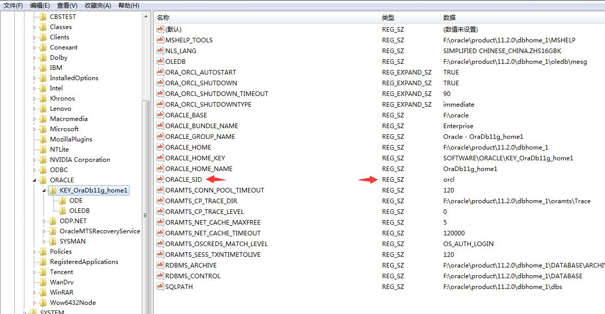Select the MozillaPlugins key
Screen dimensions: 605x314
[71, 139]
